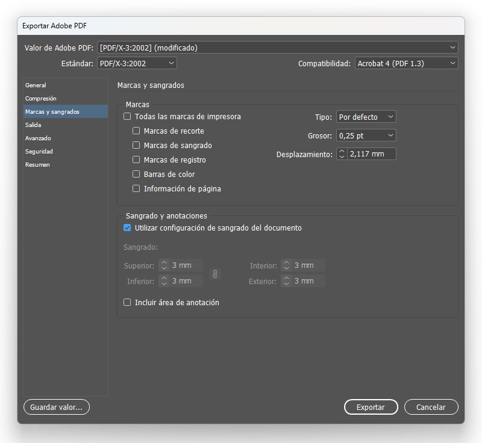Click the Superior bleed stepper
Screen dimensions: 482x443
pos(164,265)
